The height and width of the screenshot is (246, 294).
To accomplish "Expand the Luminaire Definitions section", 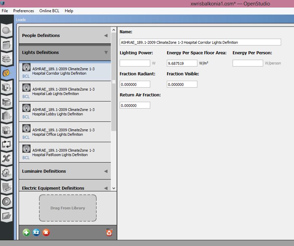I will [65, 171].
